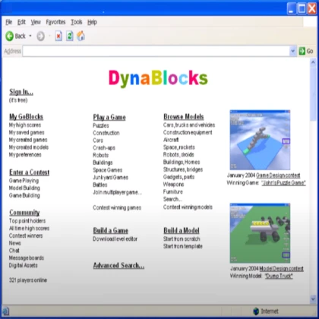The height and width of the screenshot is (319, 319).
Task: Open the Tools menu
Action: [76, 22]
